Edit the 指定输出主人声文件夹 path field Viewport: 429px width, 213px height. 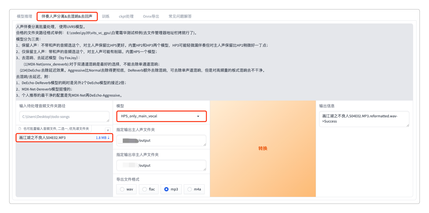coord(161,140)
